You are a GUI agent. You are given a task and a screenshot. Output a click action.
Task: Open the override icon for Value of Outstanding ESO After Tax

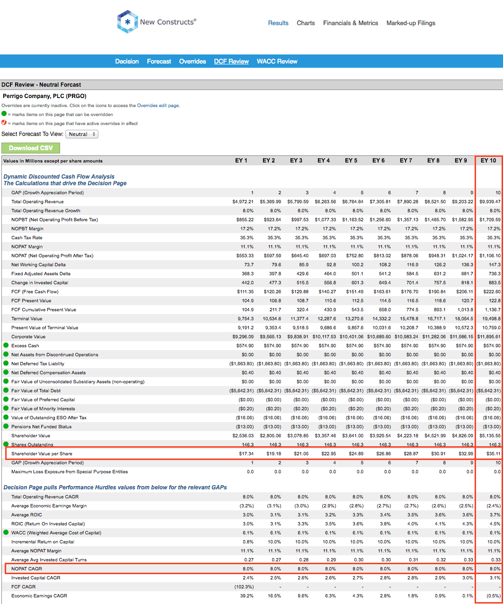point(6,417)
